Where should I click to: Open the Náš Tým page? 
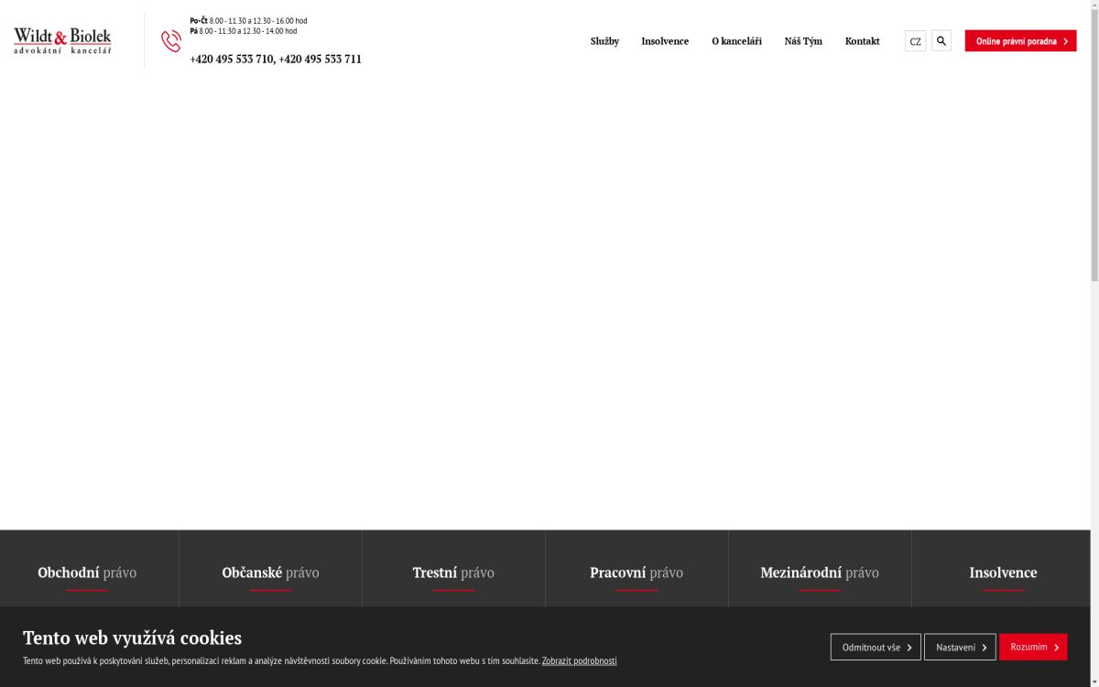pyautogui.click(x=803, y=41)
